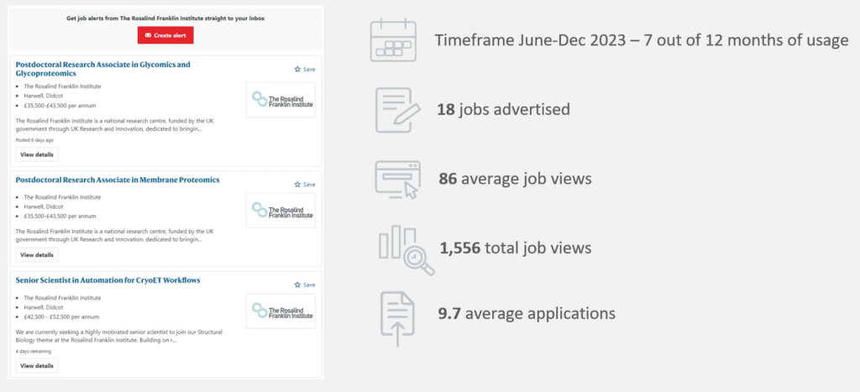Click Rosalind Franklin Institute logo on CryoET card

281,311
